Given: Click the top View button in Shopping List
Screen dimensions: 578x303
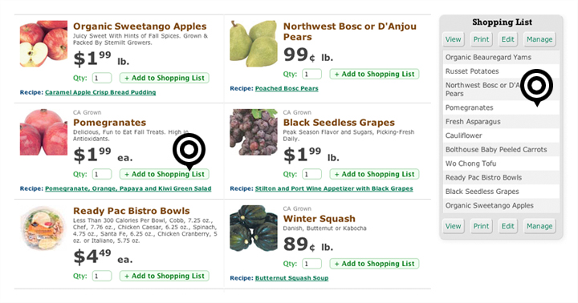Looking at the screenshot, I should (x=453, y=39).
